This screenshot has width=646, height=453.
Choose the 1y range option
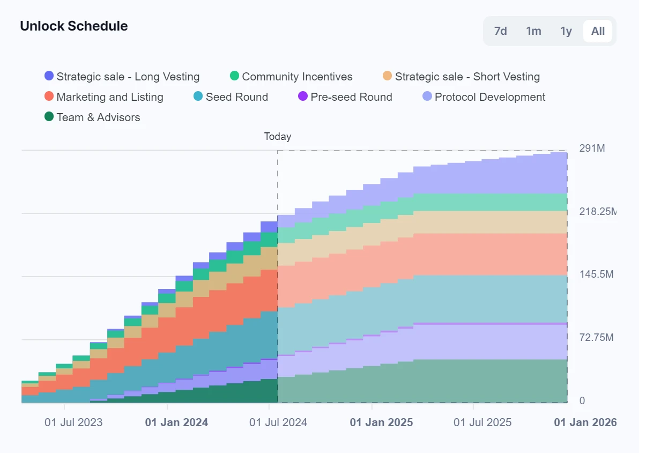pos(566,31)
